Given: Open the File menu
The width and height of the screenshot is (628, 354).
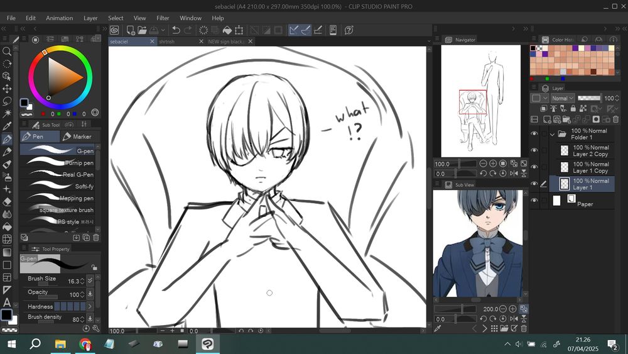Looking at the screenshot, I should pos(11,18).
